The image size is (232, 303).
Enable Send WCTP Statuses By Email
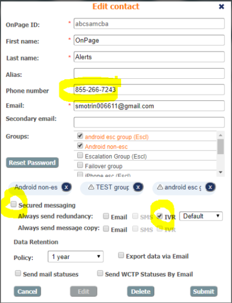tap(100, 273)
